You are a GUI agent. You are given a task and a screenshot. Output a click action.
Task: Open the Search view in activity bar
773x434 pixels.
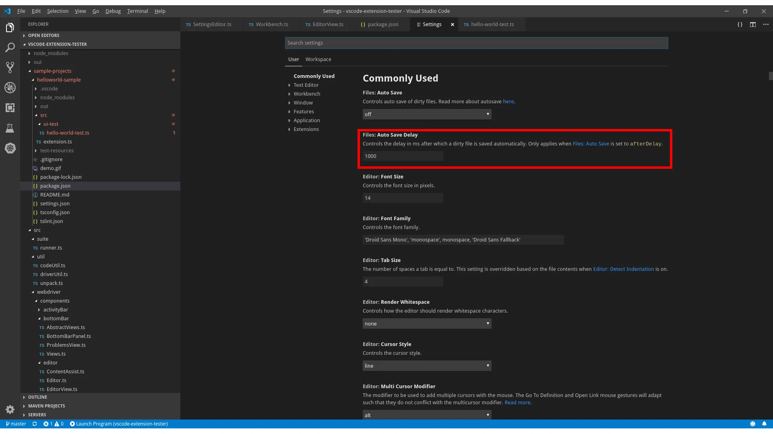(10, 47)
